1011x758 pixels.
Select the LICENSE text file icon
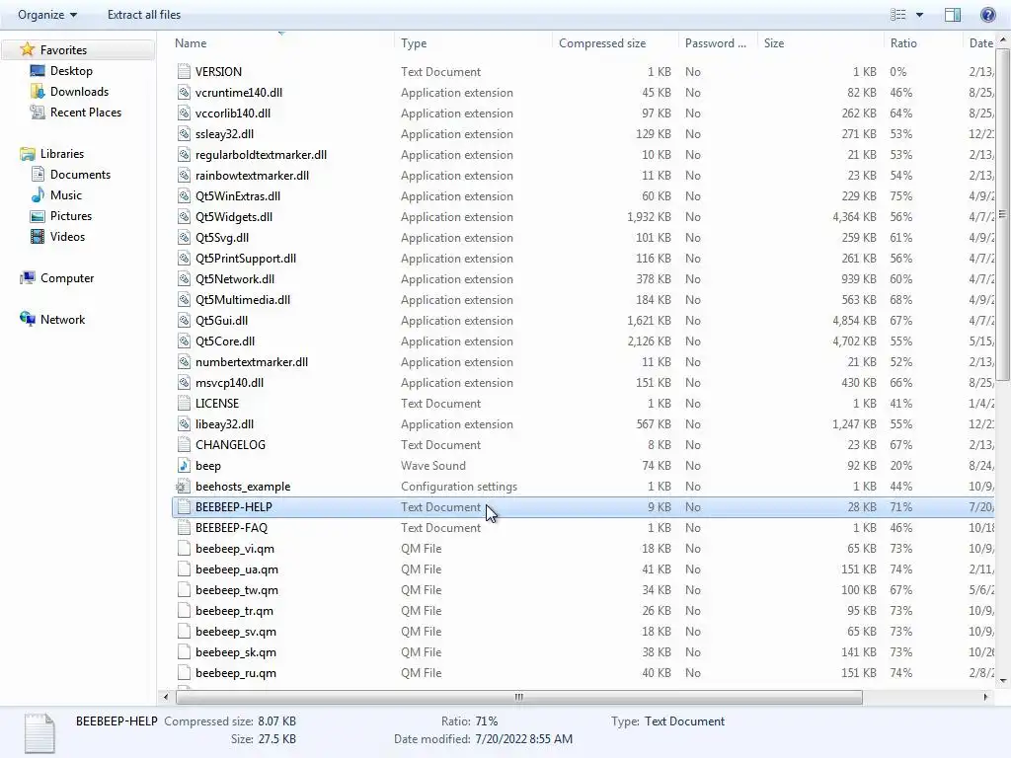coord(184,404)
